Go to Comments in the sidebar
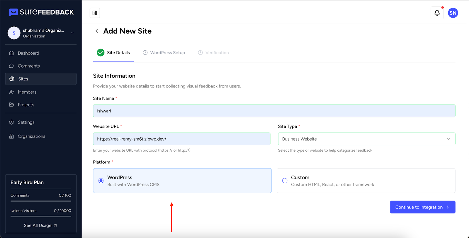The width and height of the screenshot is (469, 238). click(29, 66)
